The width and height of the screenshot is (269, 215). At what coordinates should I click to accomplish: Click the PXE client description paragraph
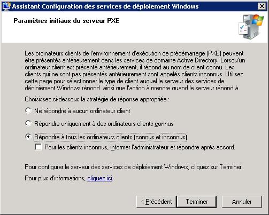pos(135,70)
